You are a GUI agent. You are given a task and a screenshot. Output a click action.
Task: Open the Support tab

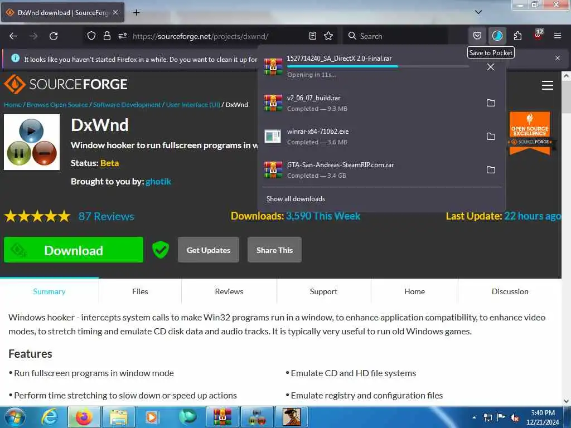point(324,291)
